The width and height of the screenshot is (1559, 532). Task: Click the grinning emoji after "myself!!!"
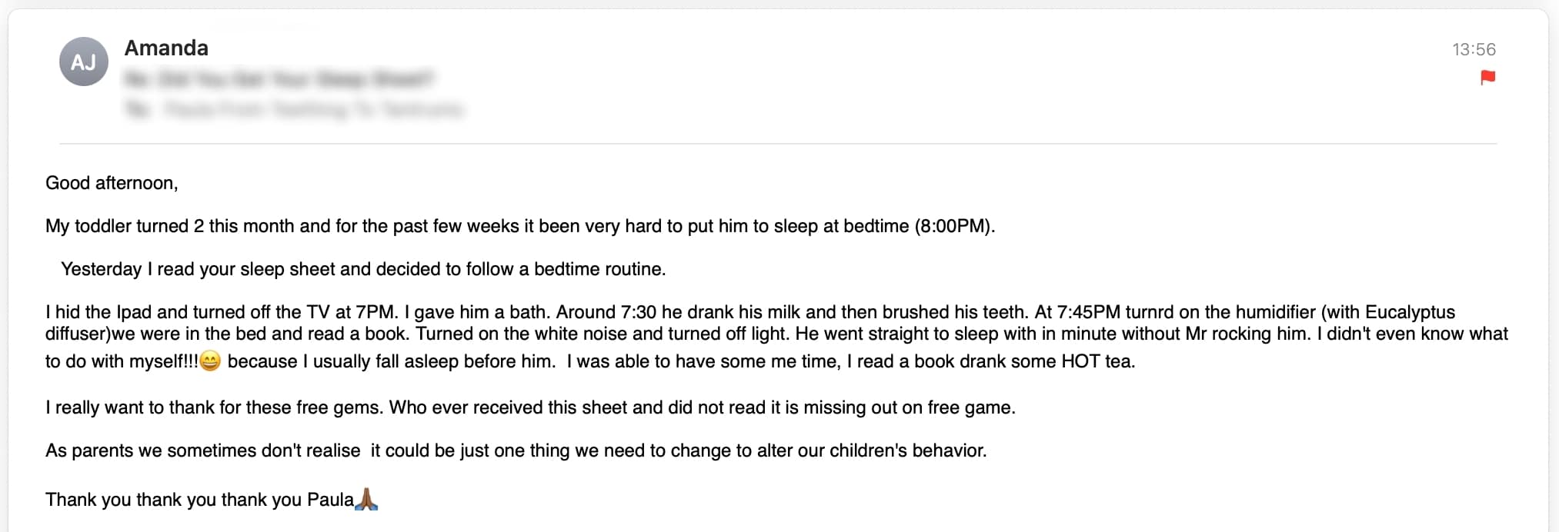[x=210, y=361]
